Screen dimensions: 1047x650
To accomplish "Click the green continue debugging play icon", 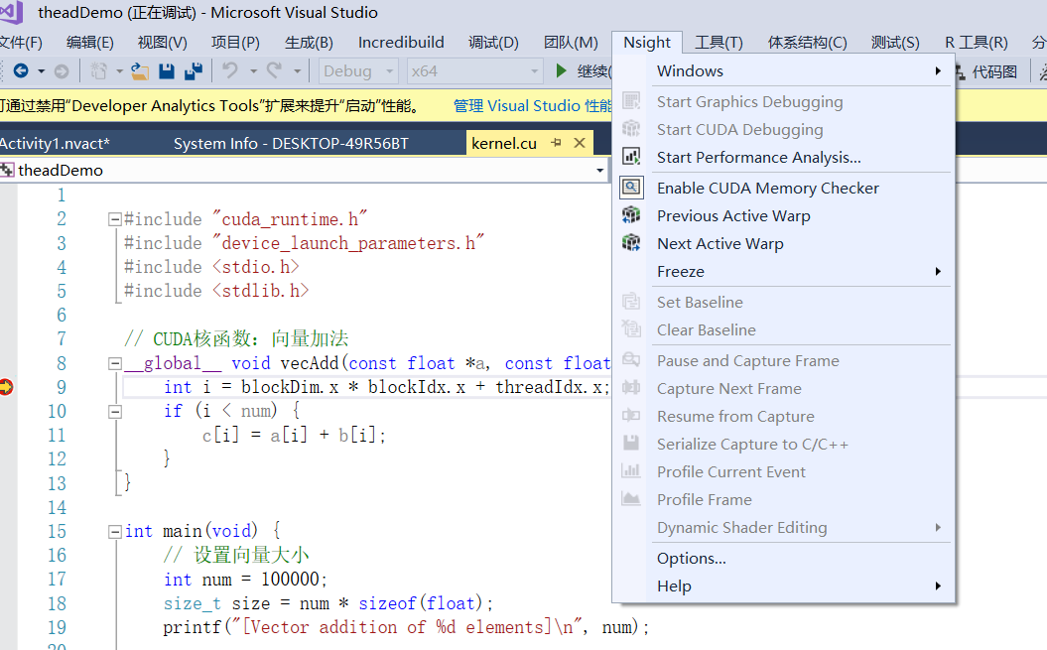I will [562, 70].
